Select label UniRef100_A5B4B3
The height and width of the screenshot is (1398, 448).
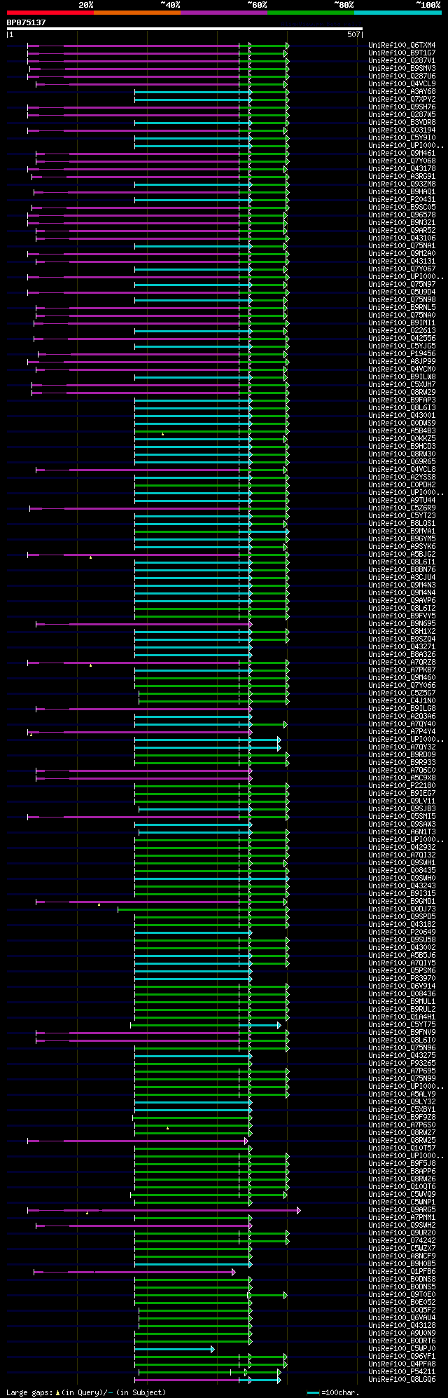[x=402, y=431]
